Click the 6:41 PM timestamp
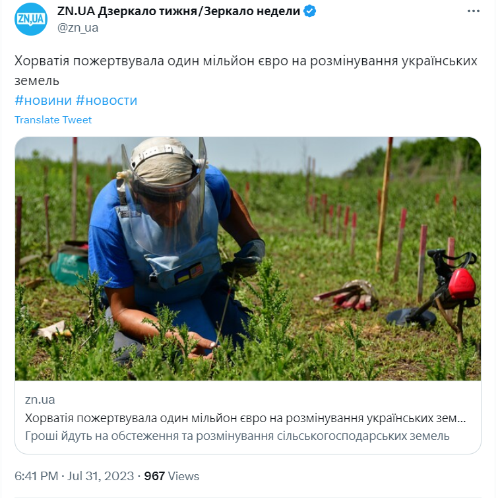 pos(36,476)
